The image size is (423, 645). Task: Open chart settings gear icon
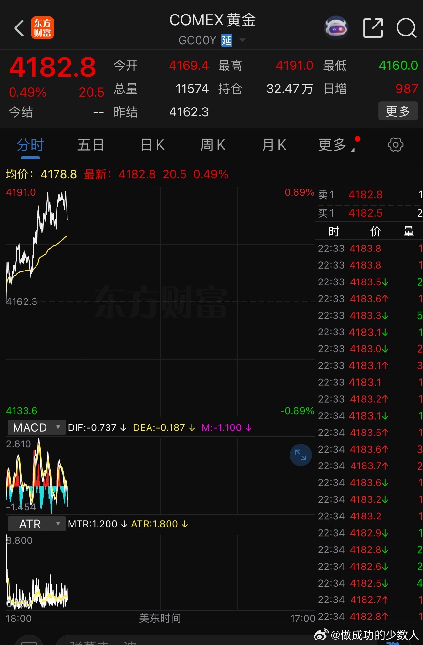click(x=396, y=145)
